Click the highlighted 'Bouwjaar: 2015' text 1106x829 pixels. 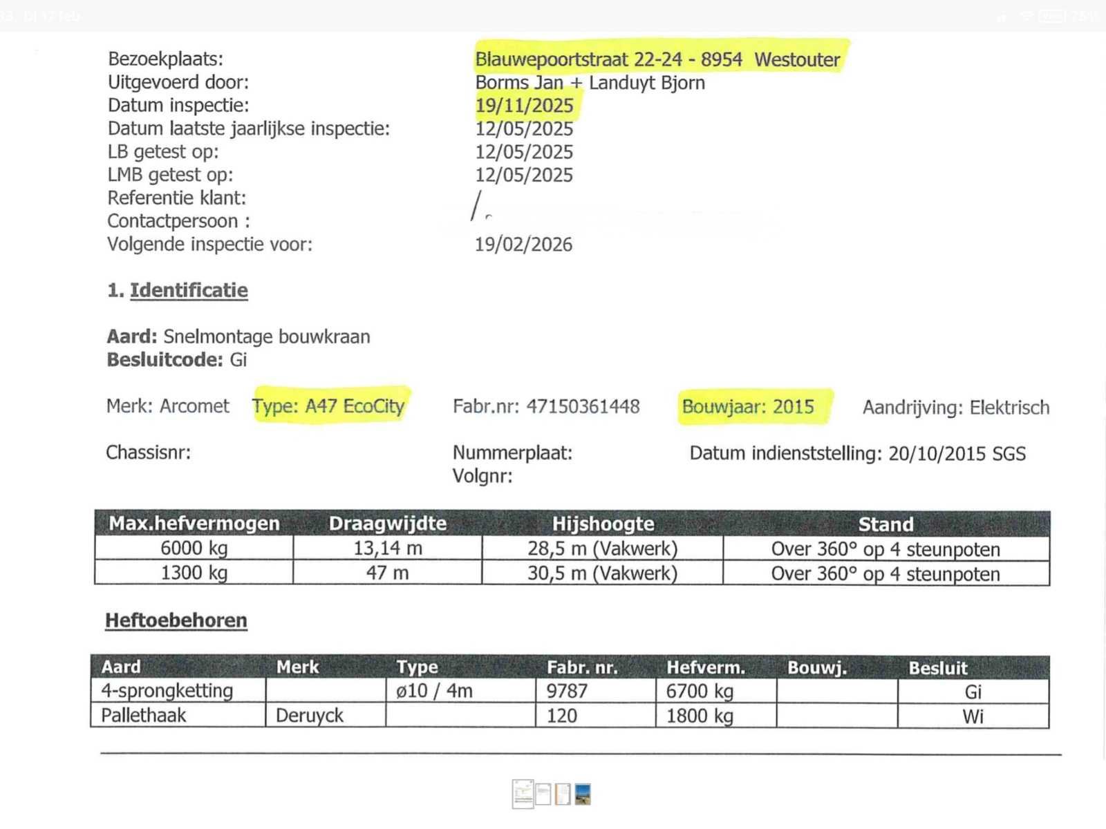pyautogui.click(x=748, y=407)
